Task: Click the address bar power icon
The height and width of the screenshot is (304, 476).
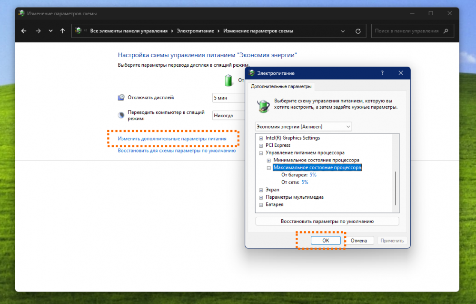Action: point(79,30)
